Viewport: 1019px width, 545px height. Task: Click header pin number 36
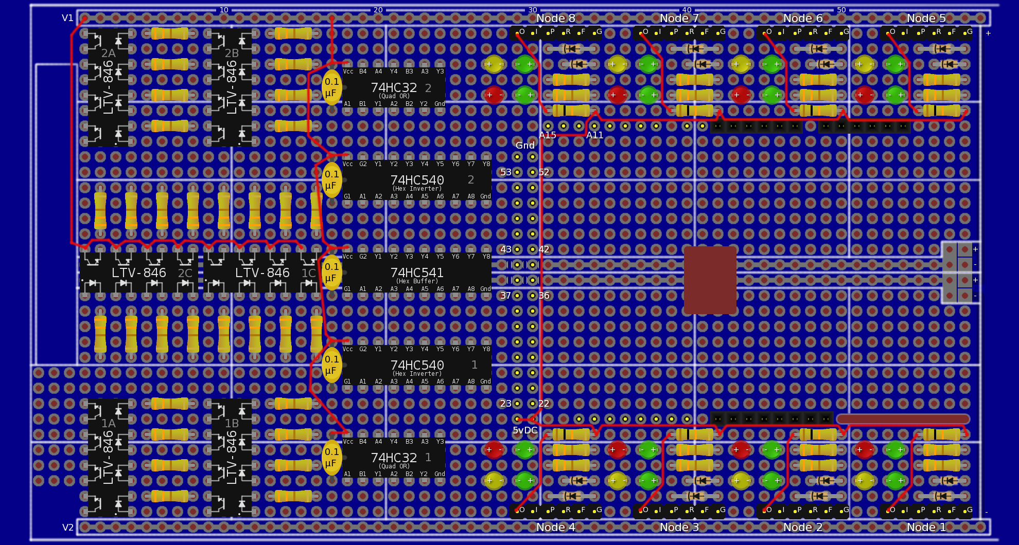click(x=544, y=296)
